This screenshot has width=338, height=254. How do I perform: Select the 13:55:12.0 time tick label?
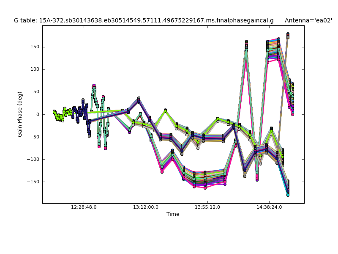coord(207,207)
